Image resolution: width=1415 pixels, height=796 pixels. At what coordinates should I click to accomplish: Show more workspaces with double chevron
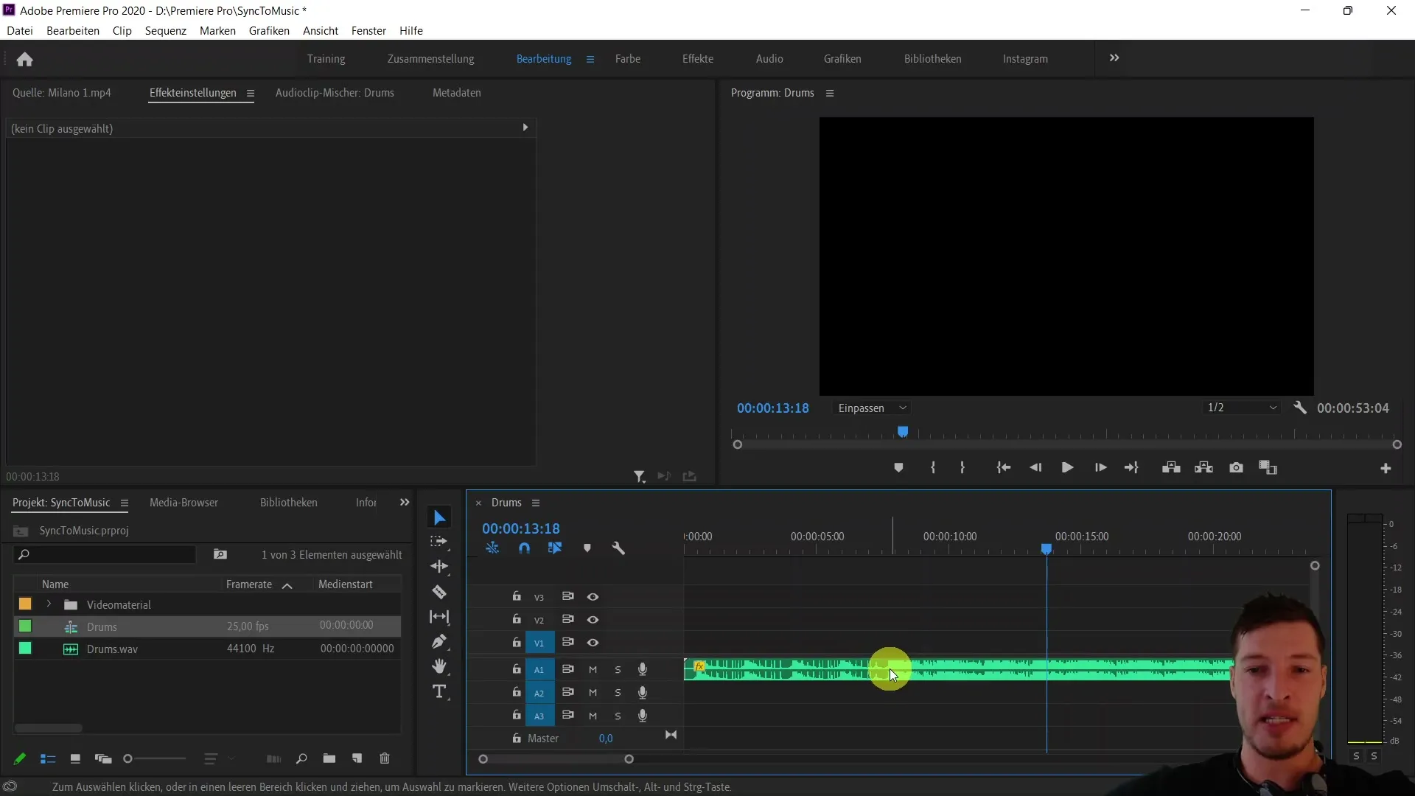pos(1114,58)
